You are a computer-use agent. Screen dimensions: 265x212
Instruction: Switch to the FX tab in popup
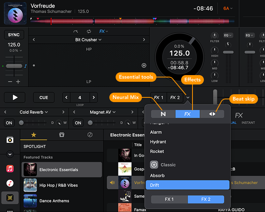pyautogui.click(x=188, y=114)
